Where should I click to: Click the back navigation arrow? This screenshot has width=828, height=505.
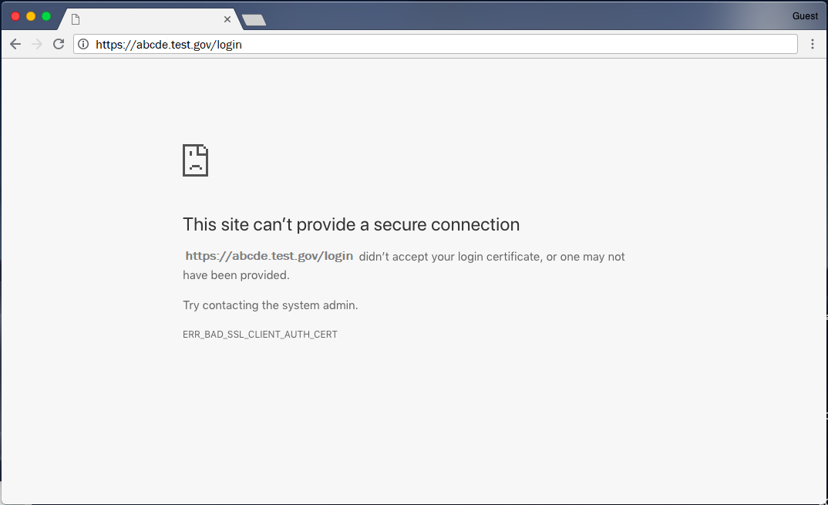pyautogui.click(x=15, y=44)
